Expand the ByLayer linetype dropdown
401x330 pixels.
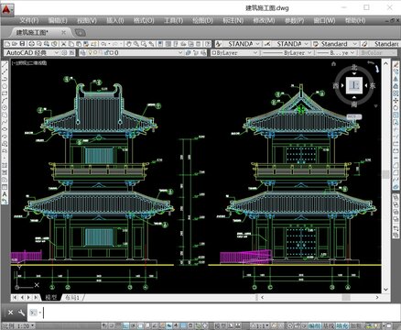[309, 53]
